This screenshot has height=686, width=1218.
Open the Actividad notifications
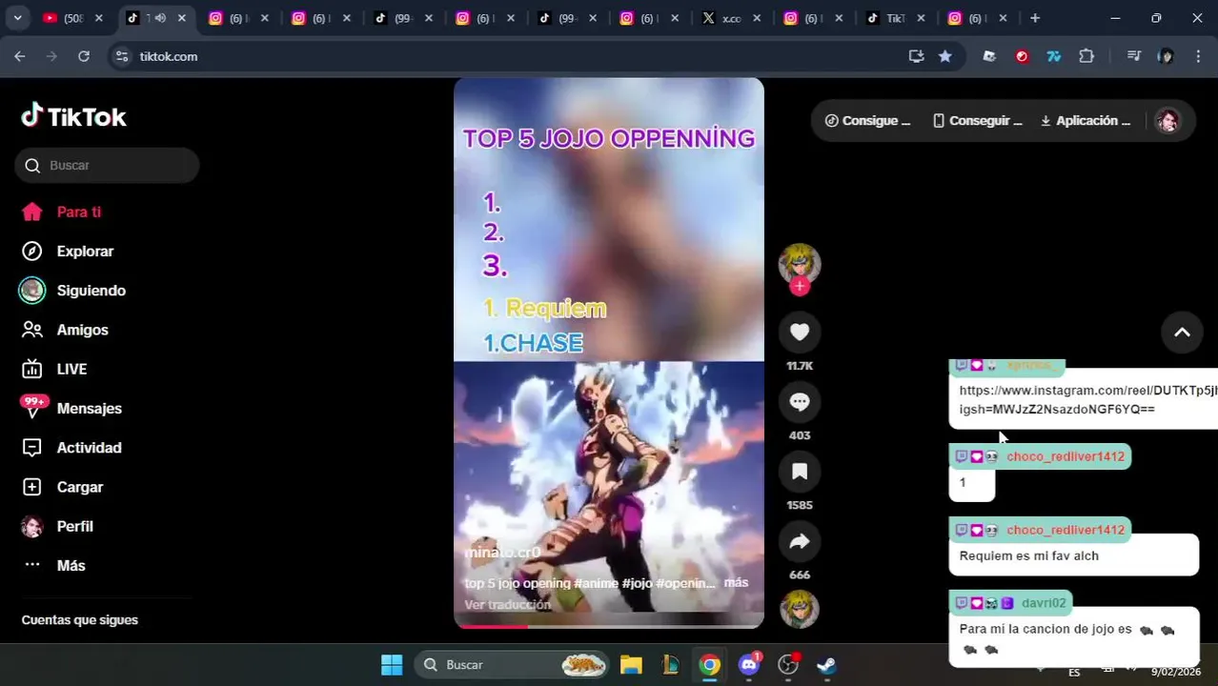coord(72,448)
